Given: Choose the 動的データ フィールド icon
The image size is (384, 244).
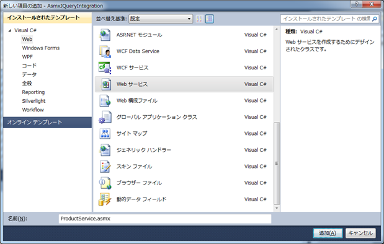Looking at the screenshot, I should coord(105,199).
